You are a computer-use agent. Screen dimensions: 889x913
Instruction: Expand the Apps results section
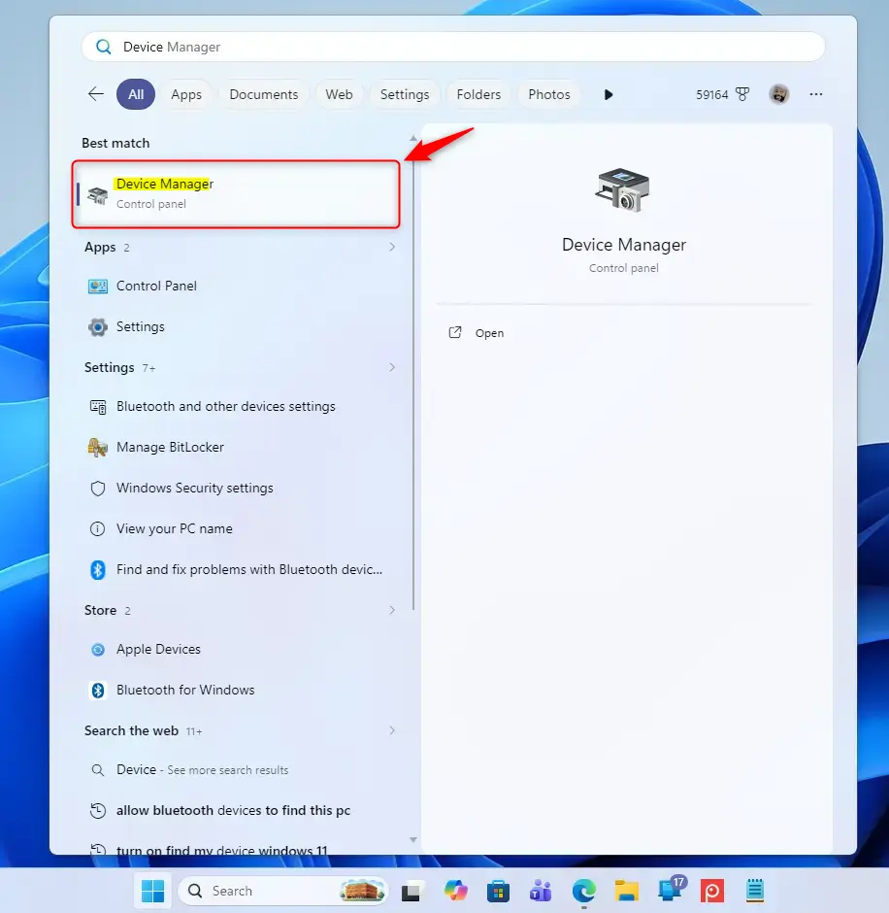click(x=391, y=247)
